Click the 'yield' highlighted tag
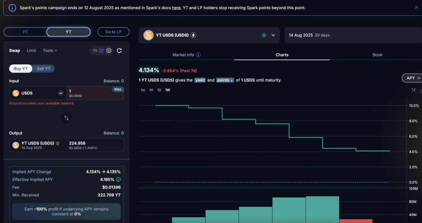Screen dimensions: 422x223 tap(200, 80)
